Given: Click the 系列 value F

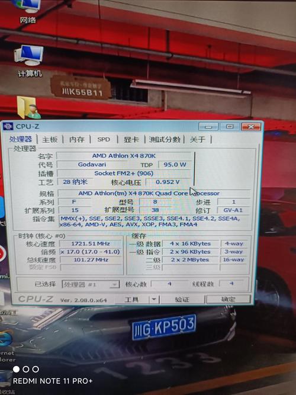Looking at the screenshot, I should 74,202.
